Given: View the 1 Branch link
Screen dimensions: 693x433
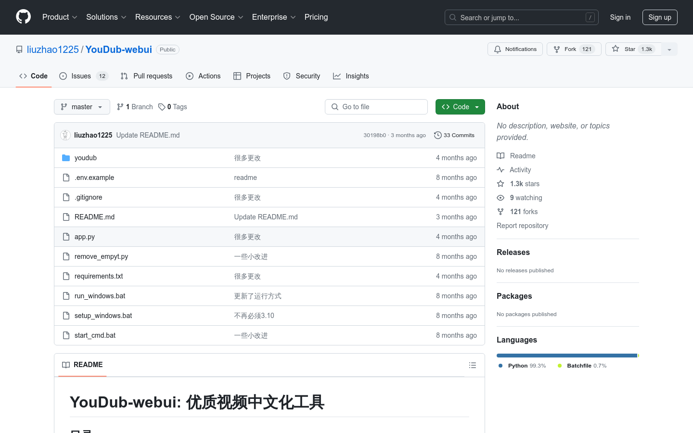Looking at the screenshot, I should pyautogui.click(x=135, y=107).
